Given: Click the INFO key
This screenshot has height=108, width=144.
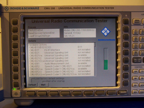Looking at the screenshot, I should pyautogui.click(x=135, y=92).
